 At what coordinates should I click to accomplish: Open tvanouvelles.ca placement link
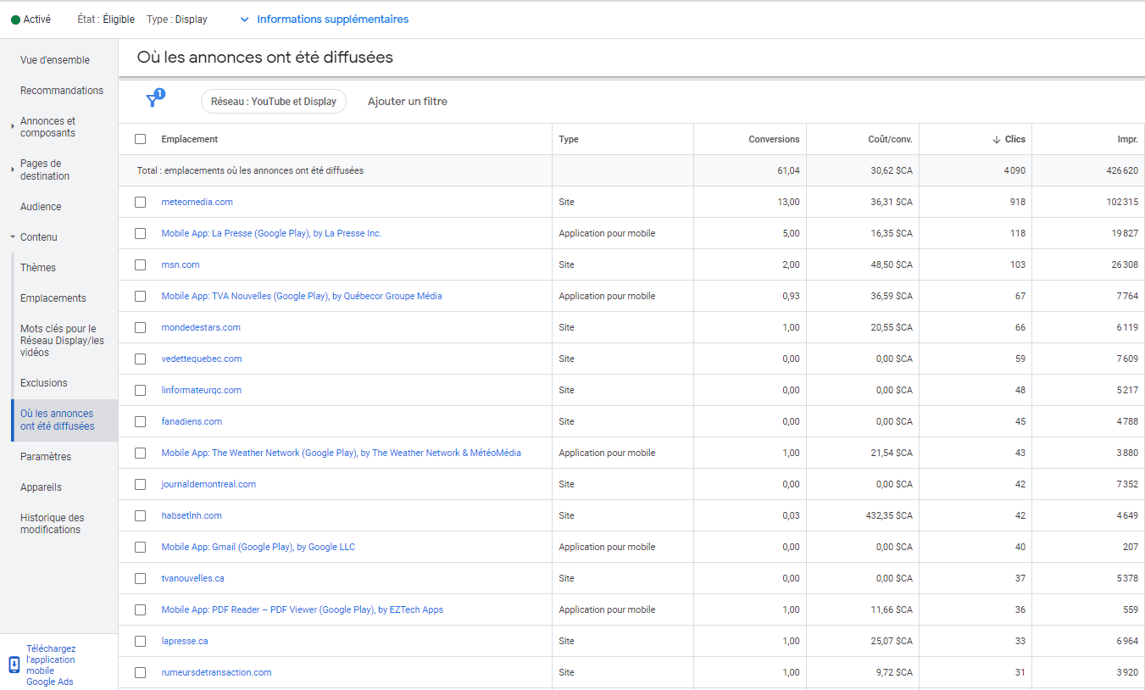click(193, 578)
